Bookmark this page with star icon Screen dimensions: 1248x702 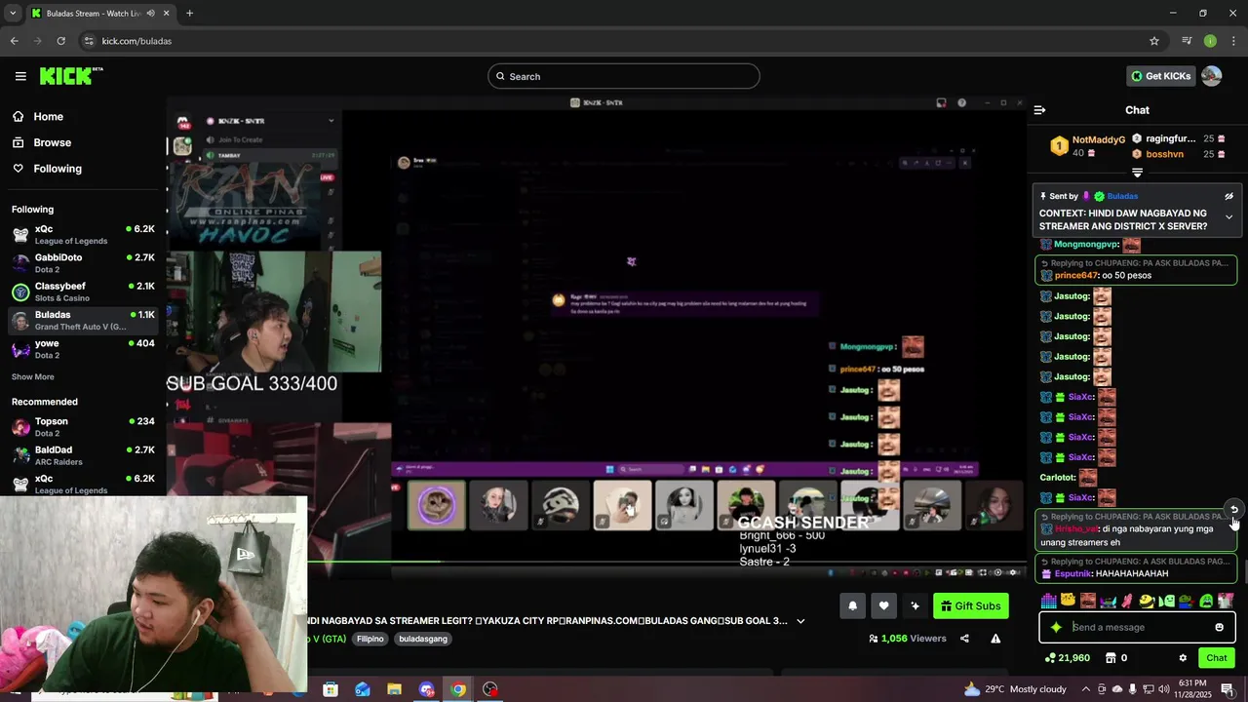[x=1154, y=41]
